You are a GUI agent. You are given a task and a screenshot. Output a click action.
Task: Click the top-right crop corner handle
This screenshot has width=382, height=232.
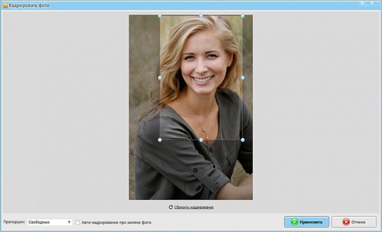tap(242, 16)
